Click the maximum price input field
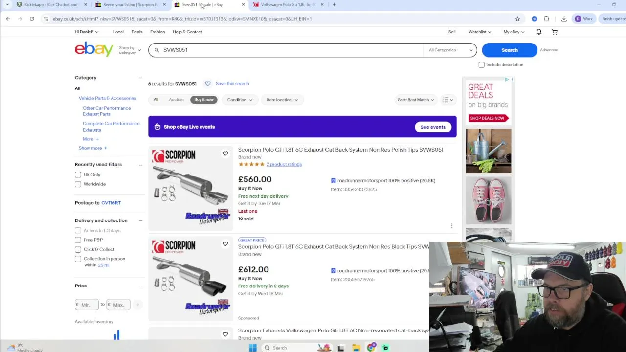This screenshot has width=626, height=352. pyautogui.click(x=118, y=305)
